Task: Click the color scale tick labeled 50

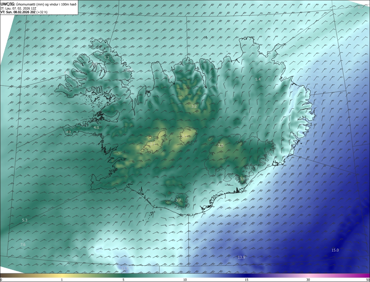Action: pos(368,280)
